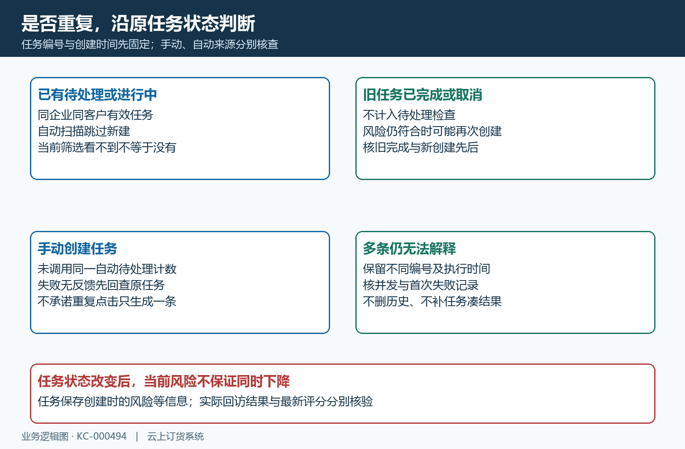Click the title 是否重复，沿原任务状态判断
685x449 pixels.
[x=138, y=24]
